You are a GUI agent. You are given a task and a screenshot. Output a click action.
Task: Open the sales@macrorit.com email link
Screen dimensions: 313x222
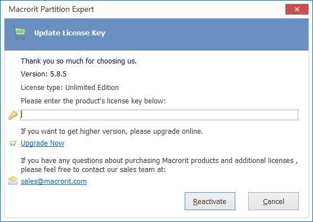[x=53, y=182]
